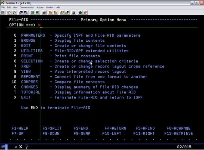This screenshot has height=150, width=204.
Task: Click the F12=RETRIEVE function key label
Action: click(x=179, y=134)
